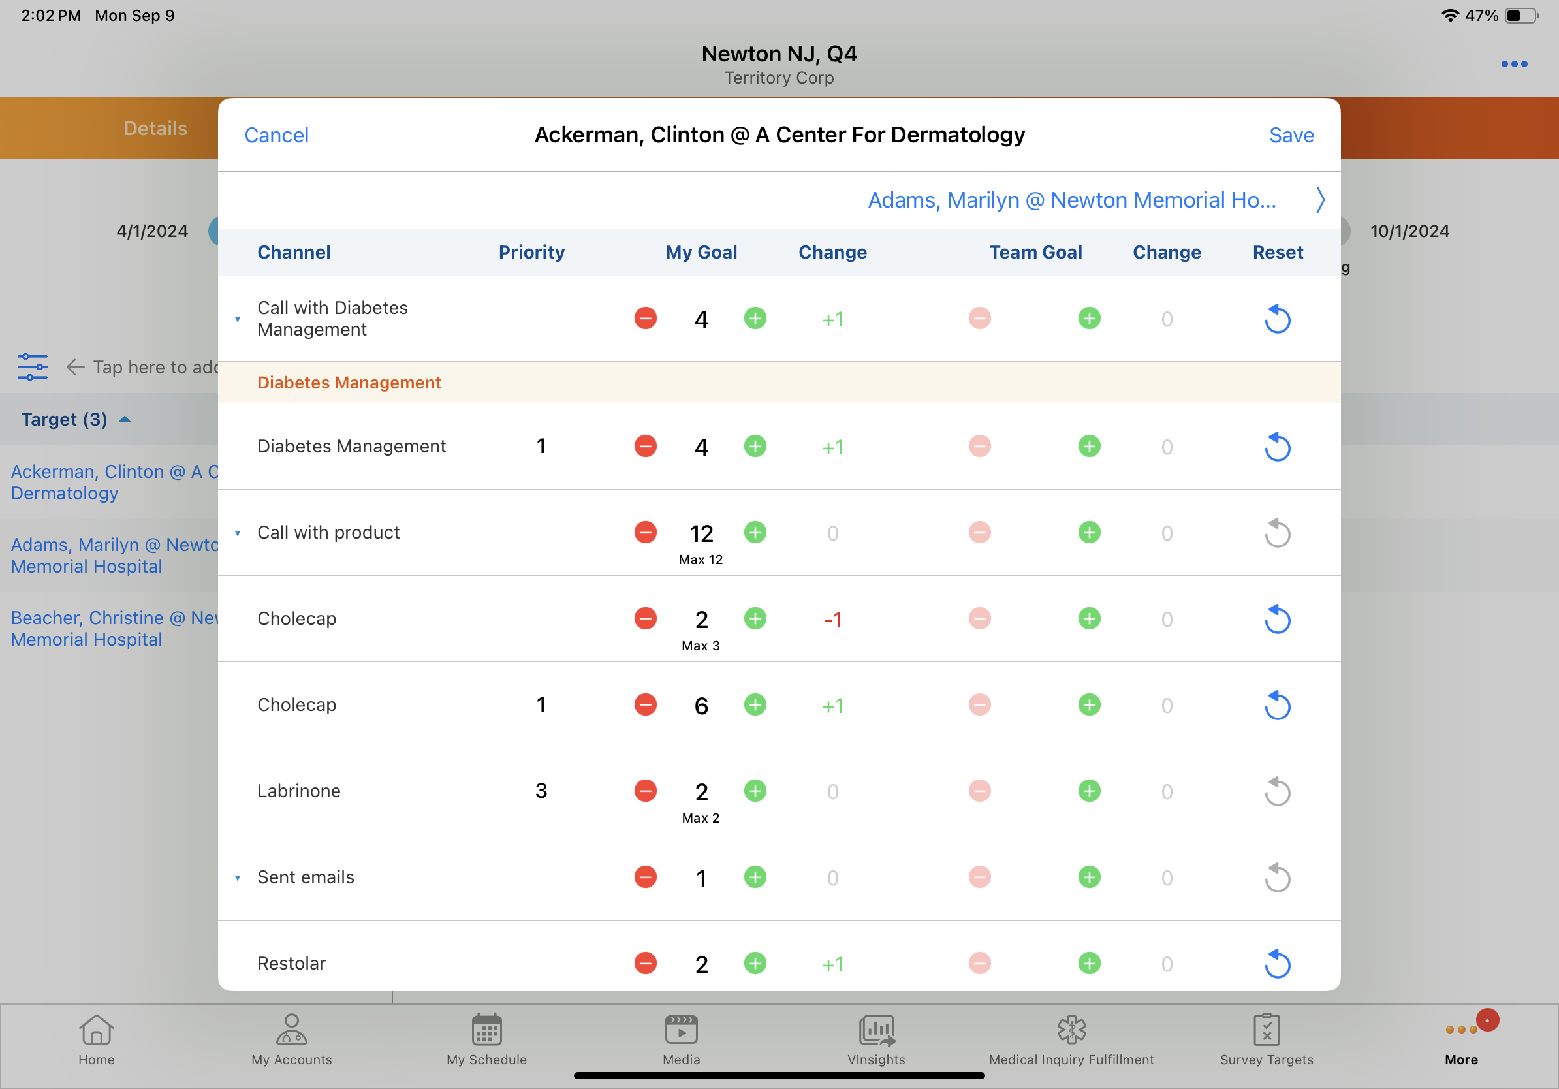Collapse Call with Diabetes Management row

[238, 319]
